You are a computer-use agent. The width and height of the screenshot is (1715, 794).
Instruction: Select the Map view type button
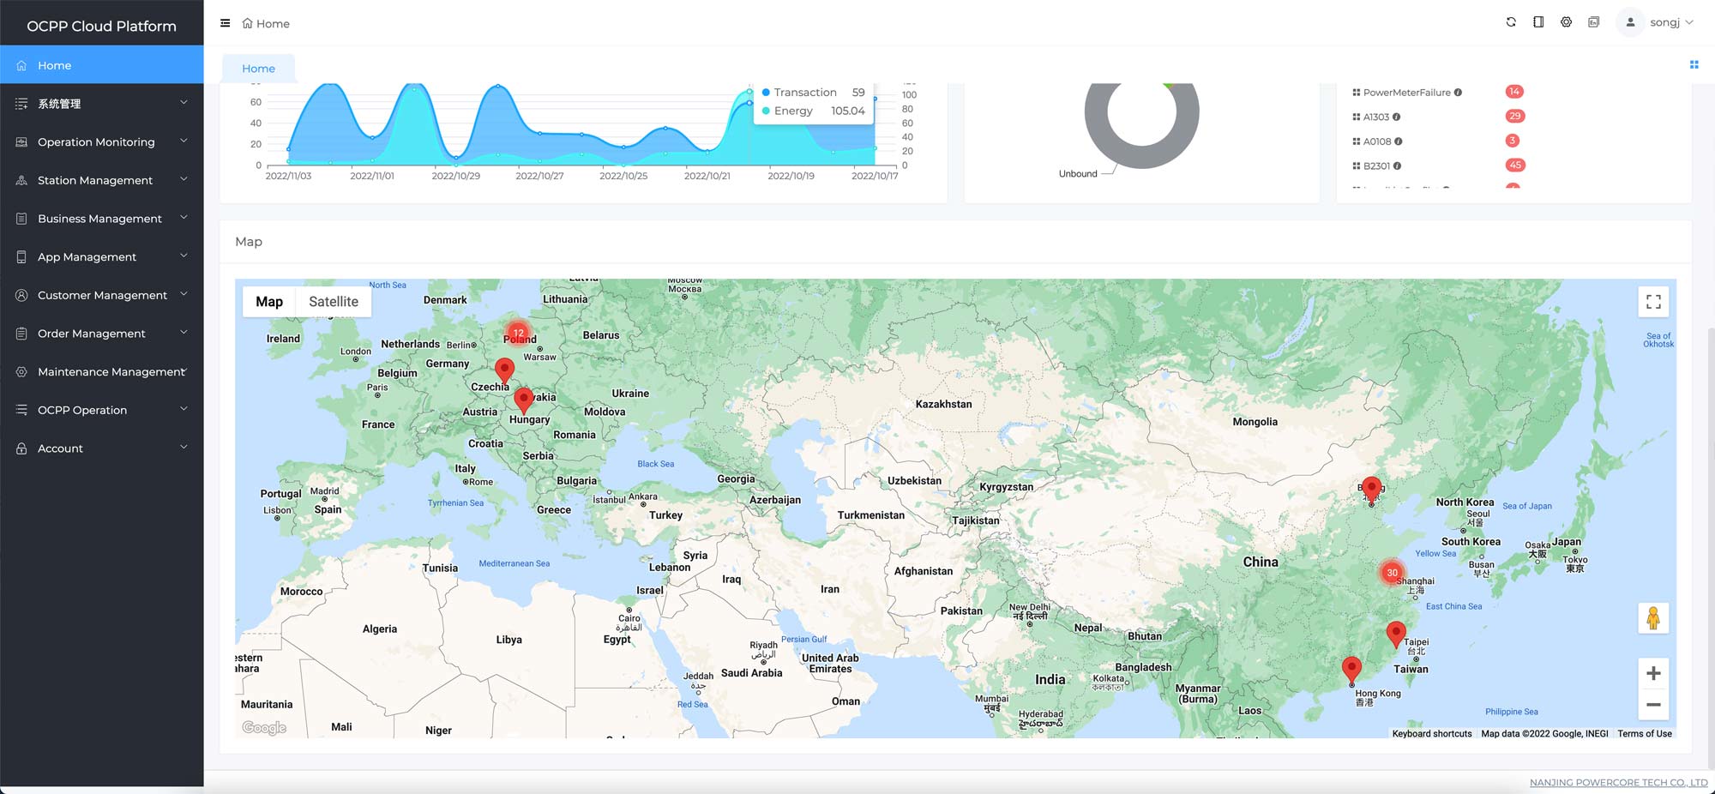(269, 302)
